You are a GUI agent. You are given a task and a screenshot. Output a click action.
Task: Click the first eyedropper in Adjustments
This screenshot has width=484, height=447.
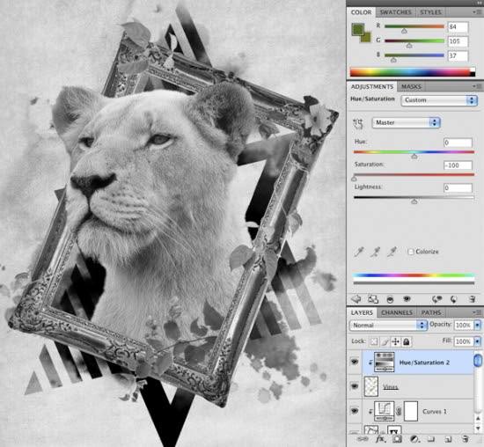coord(359,252)
